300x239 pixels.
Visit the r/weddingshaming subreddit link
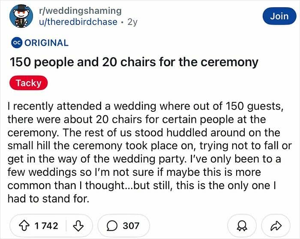pyautogui.click(x=80, y=11)
